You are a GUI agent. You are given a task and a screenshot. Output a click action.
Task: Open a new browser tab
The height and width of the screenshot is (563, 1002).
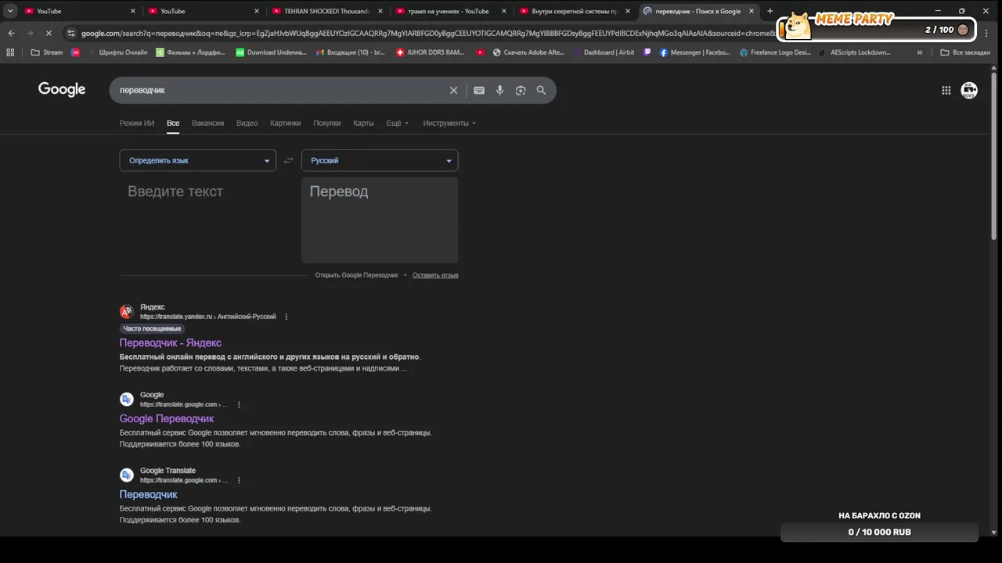(x=770, y=11)
